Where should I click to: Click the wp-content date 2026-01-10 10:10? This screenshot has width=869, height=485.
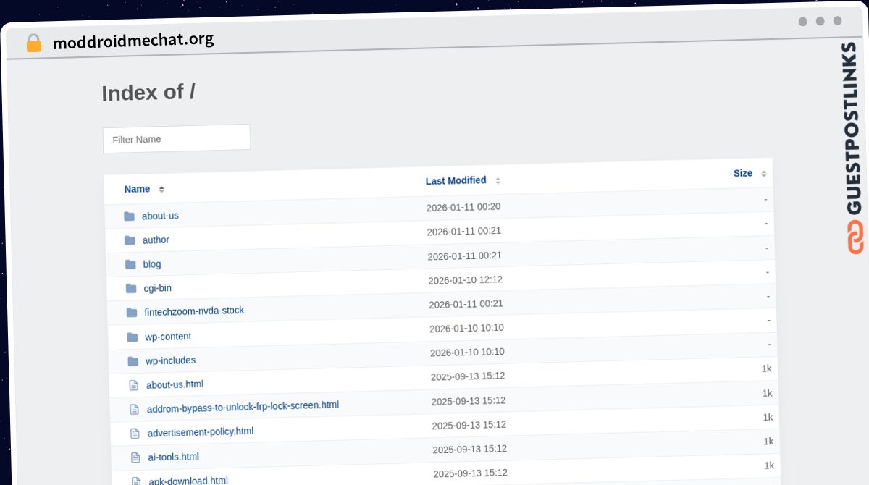click(466, 329)
